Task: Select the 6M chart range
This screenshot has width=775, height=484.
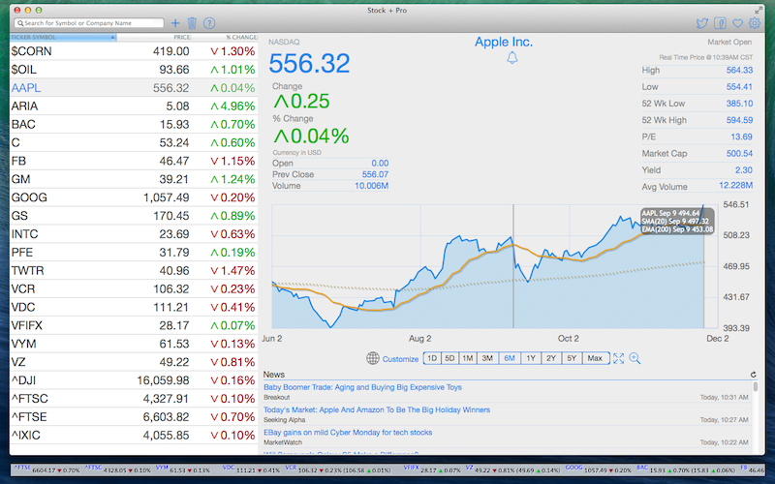Action: point(510,358)
